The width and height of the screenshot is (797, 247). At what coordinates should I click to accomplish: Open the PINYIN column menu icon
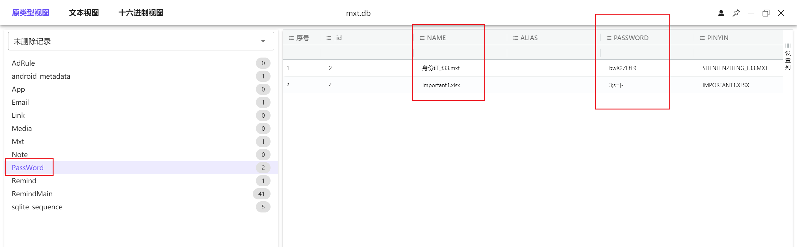coord(702,38)
